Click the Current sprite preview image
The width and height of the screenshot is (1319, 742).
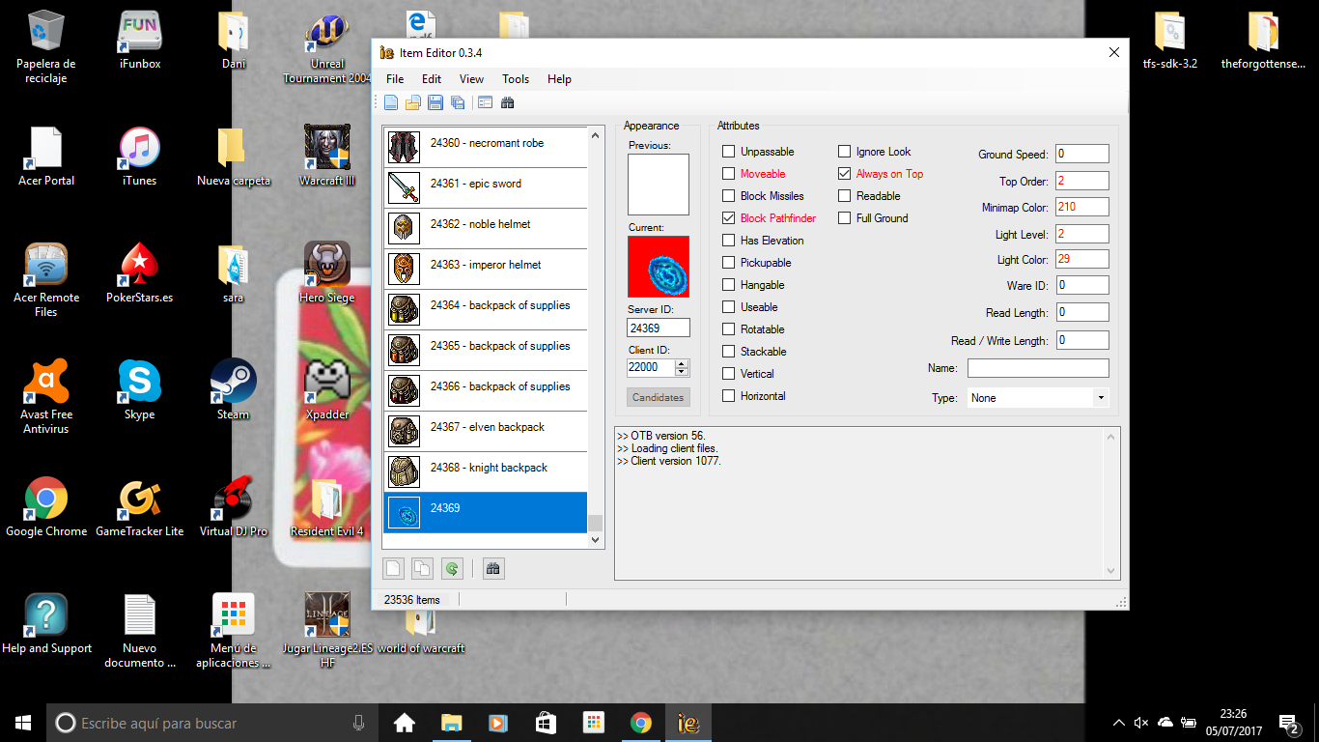coord(659,267)
